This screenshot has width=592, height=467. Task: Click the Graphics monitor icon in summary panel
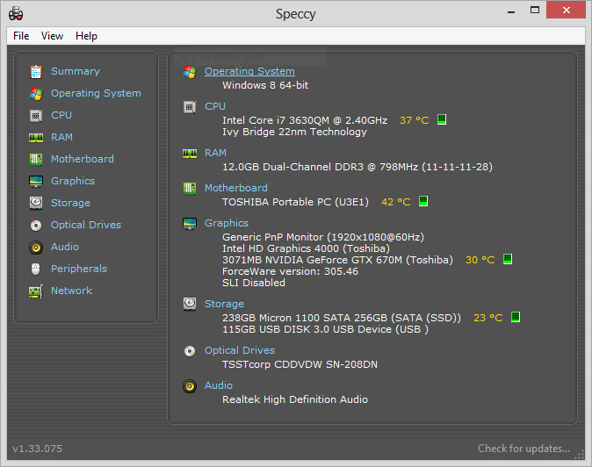190,224
